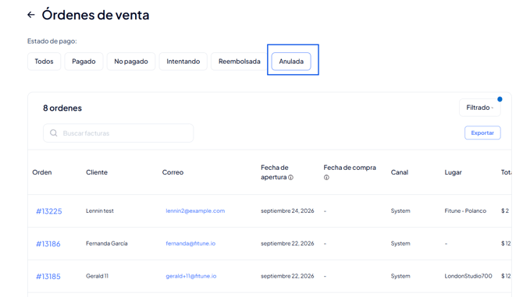Click the fernanda@fitune.io email link
The width and height of the screenshot is (523, 297).
click(190, 243)
